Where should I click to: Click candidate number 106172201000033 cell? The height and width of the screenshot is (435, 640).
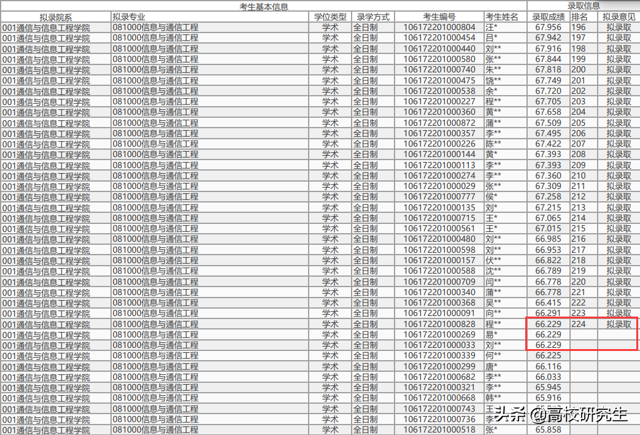(x=439, y=345)
